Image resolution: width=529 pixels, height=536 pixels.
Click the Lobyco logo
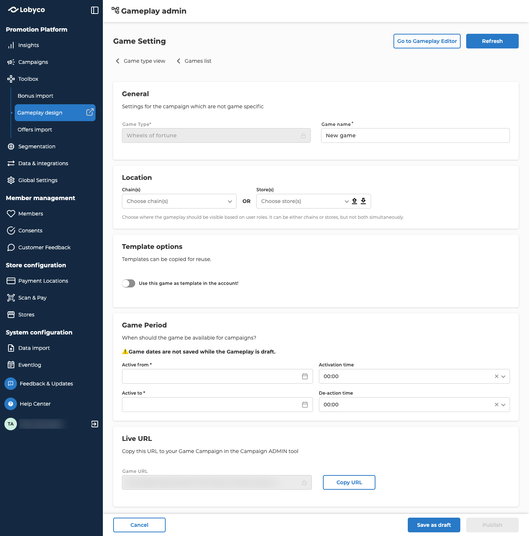pos(26,10)
